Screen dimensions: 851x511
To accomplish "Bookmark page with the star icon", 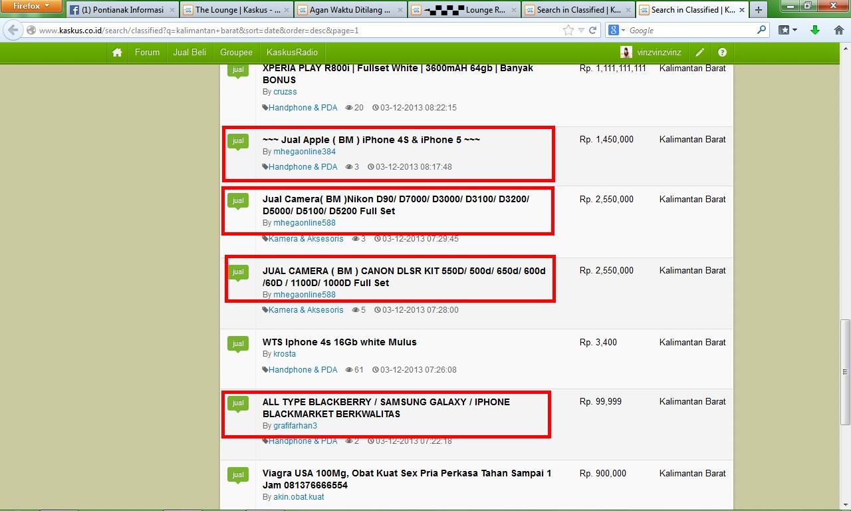I will pyautogui.click(x=568, y=30).
